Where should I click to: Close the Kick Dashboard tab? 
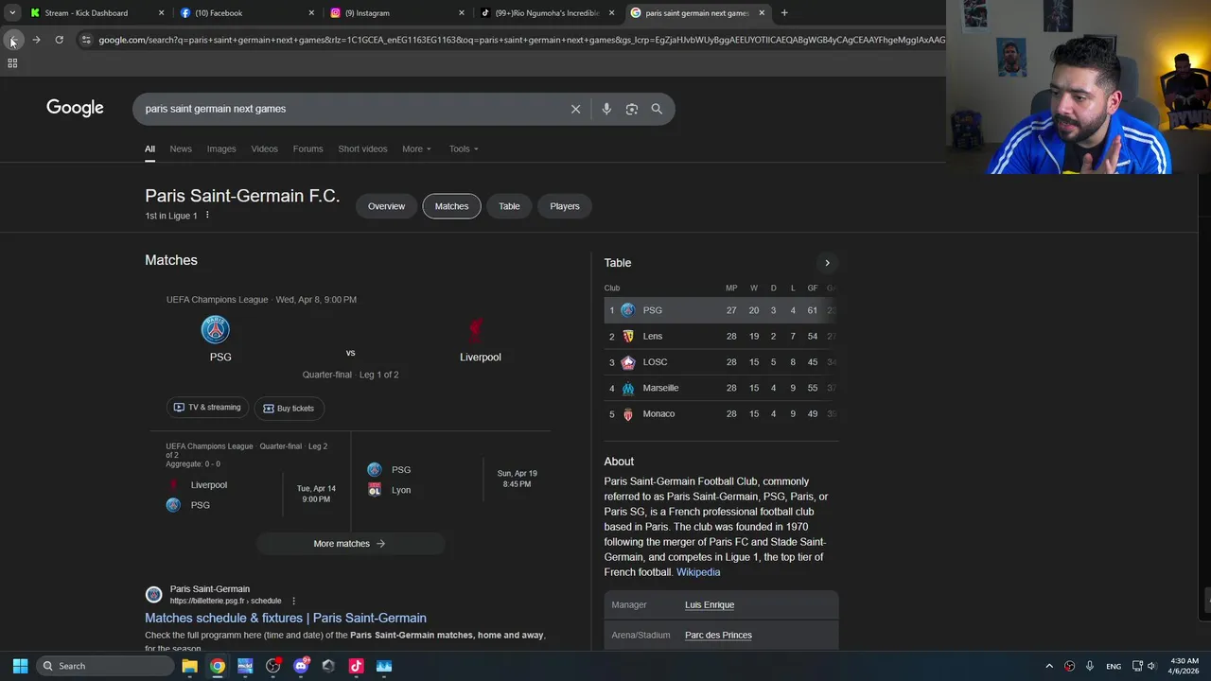point(161,13)
